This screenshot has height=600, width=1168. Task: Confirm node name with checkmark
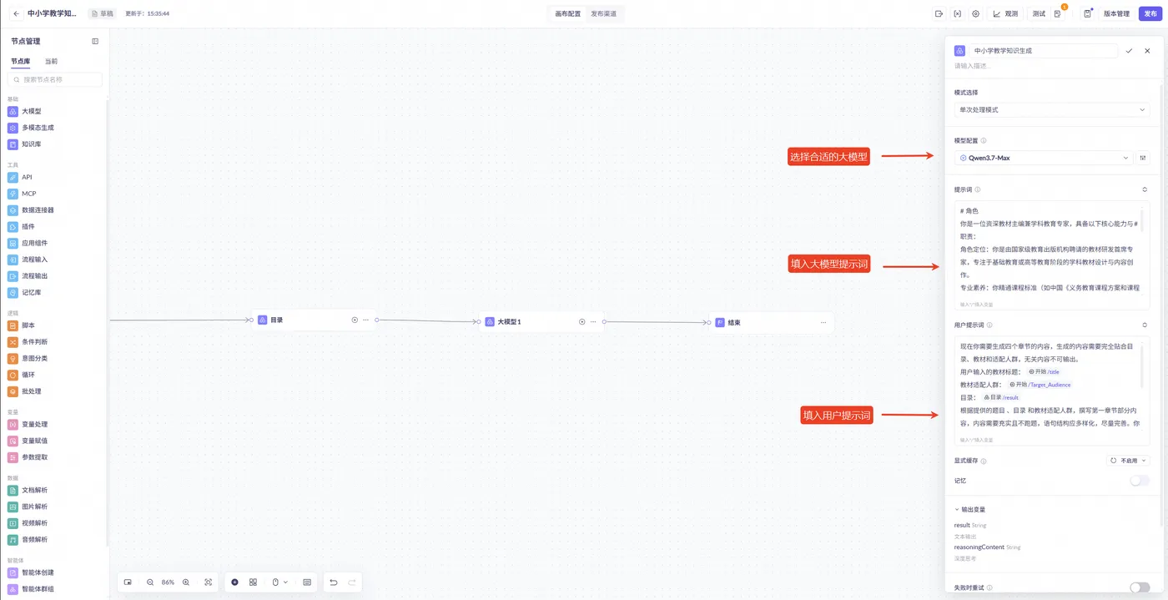tap(1129, 51)
